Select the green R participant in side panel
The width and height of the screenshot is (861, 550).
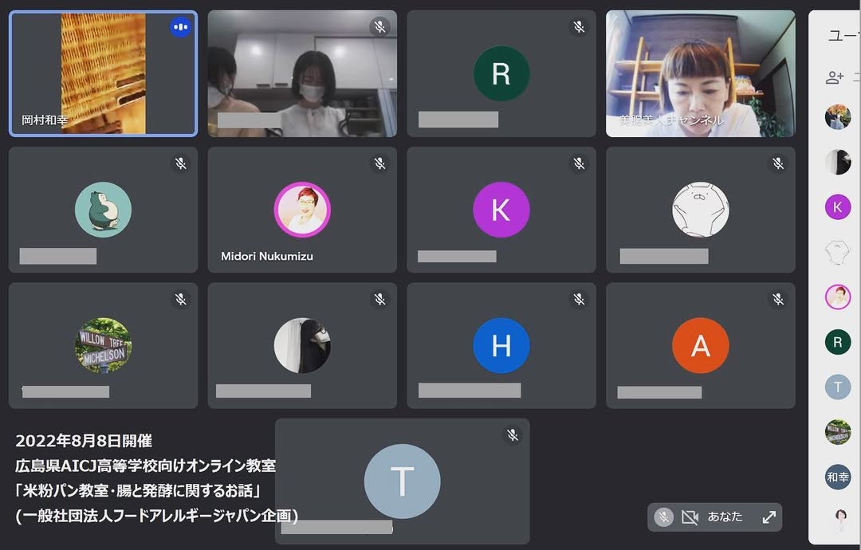pyautogui.click(x=837, y=342)
